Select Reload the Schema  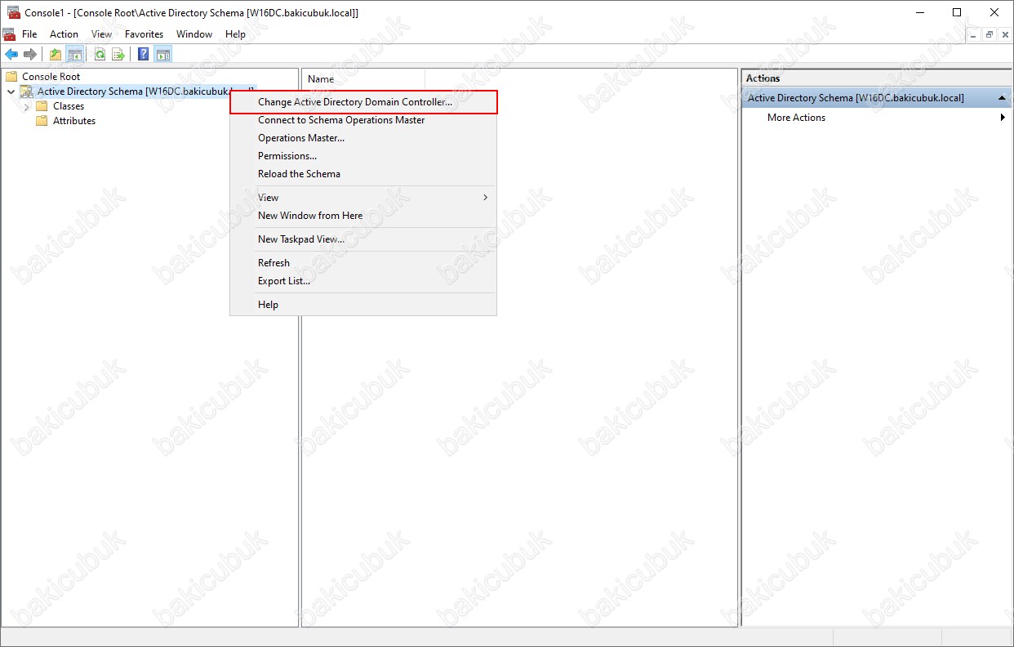click(363, 174)
